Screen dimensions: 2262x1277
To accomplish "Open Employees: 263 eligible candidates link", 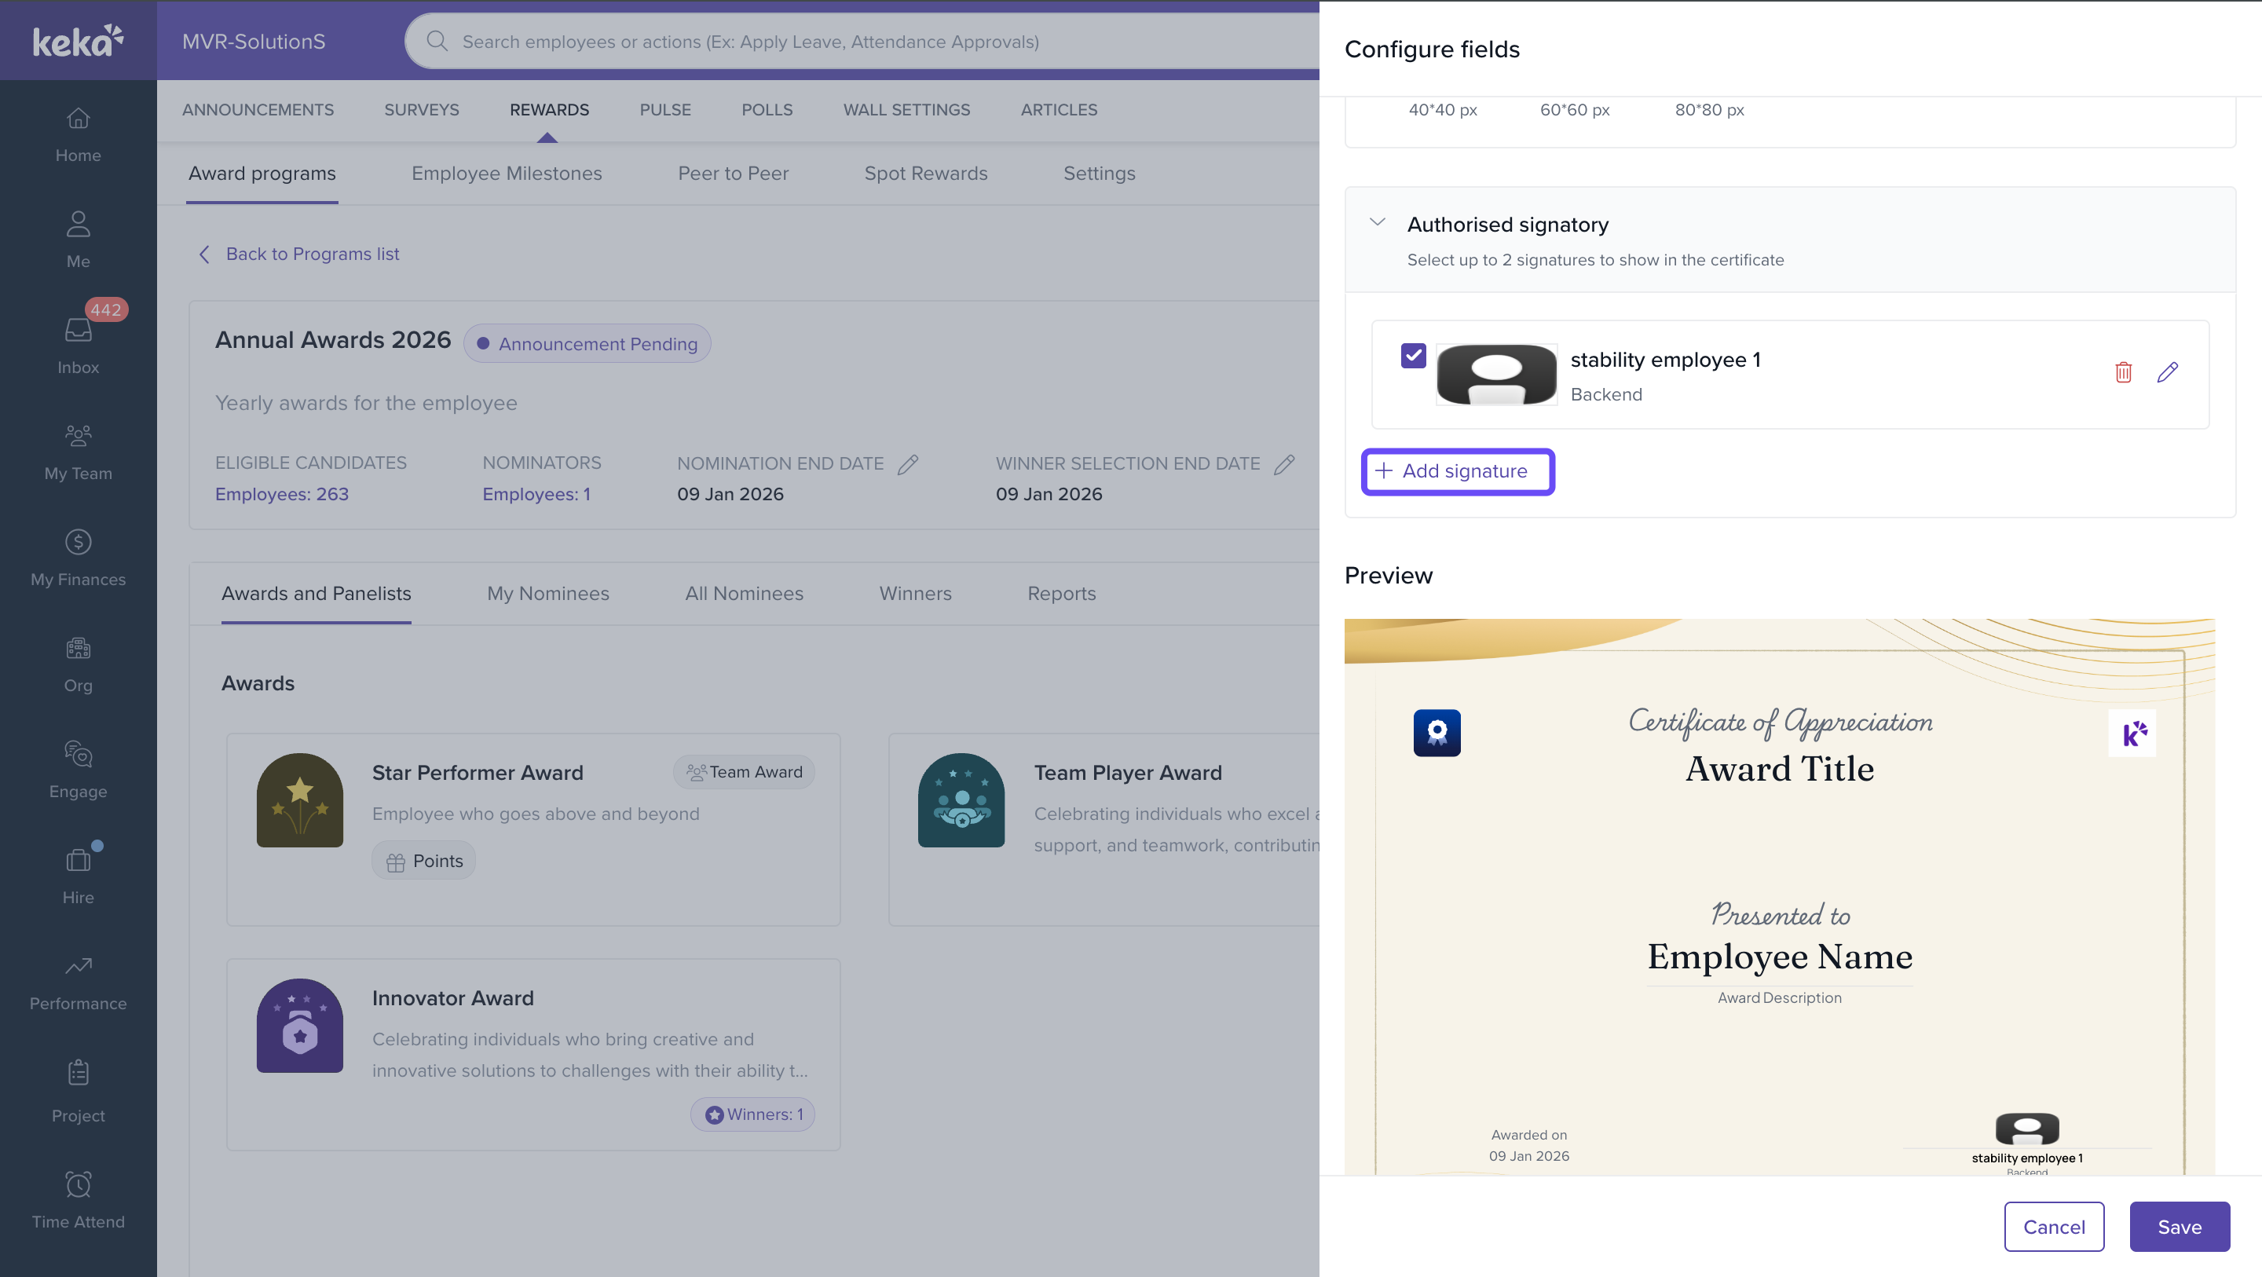I will click(282, 493).
